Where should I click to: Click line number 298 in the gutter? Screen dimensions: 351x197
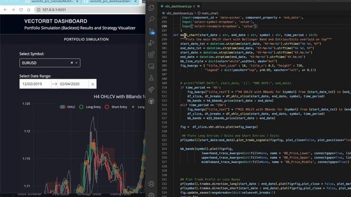[165, 35]
